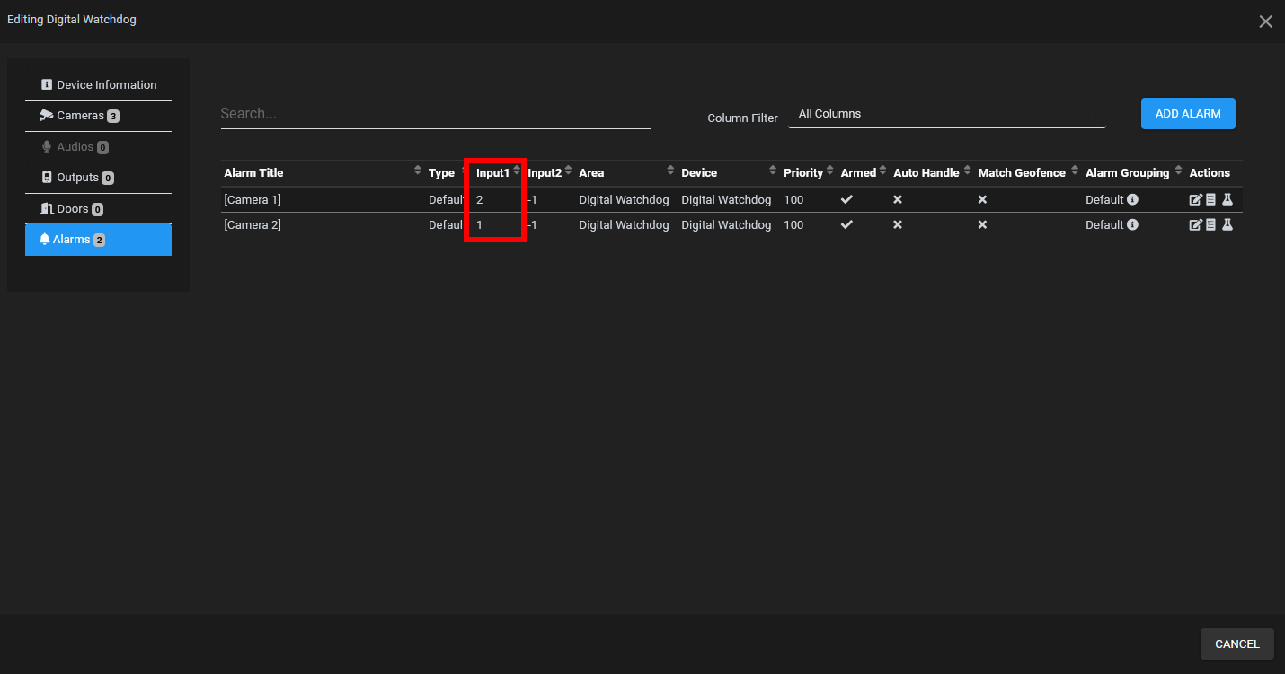
Task: Open the Column Filter dropdown
Action: point(946,114)
